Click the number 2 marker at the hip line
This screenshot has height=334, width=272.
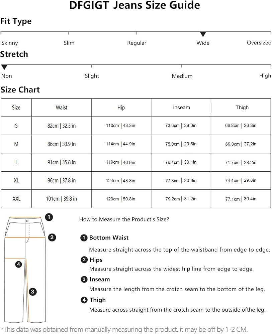point(52,237)
